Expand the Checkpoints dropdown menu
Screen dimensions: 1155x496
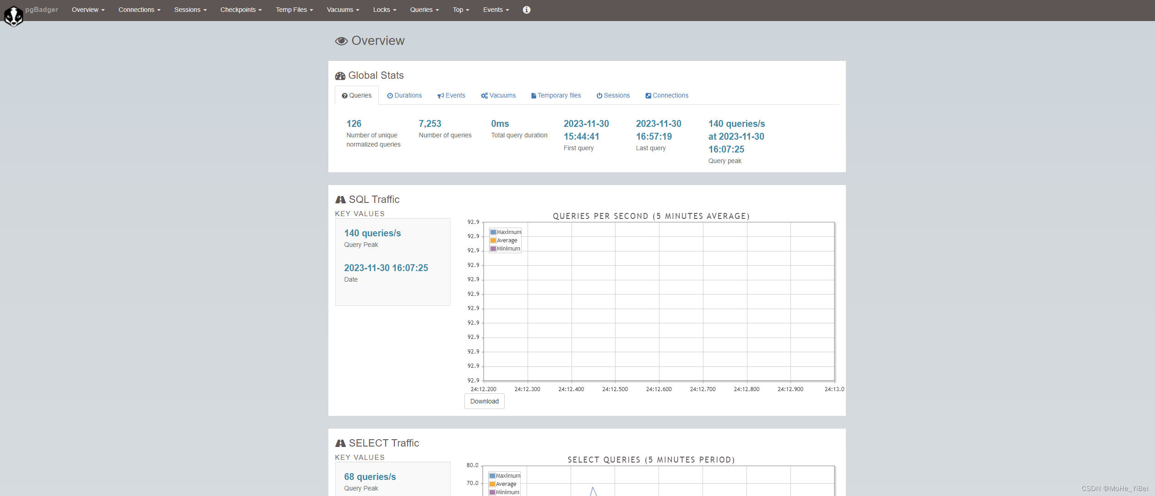[x=241, y=10]
